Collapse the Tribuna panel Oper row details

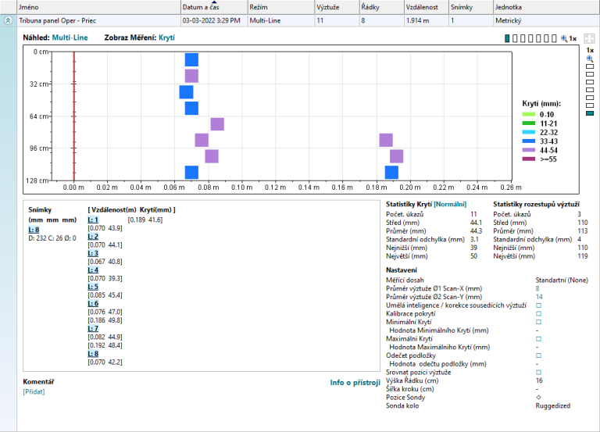(x=8, y=20)
